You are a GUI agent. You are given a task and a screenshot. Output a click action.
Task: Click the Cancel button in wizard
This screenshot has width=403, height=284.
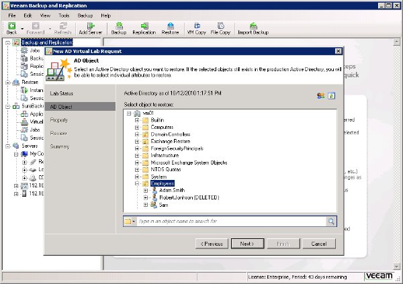pos(319,244)
